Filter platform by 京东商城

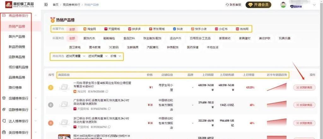[157, 29]
